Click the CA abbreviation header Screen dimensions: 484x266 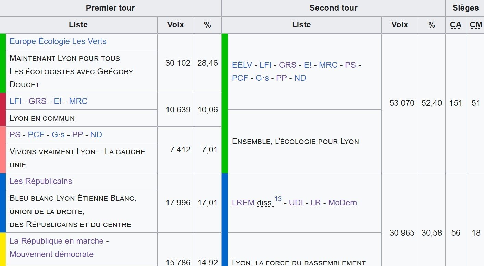click(x=456, y=25)
